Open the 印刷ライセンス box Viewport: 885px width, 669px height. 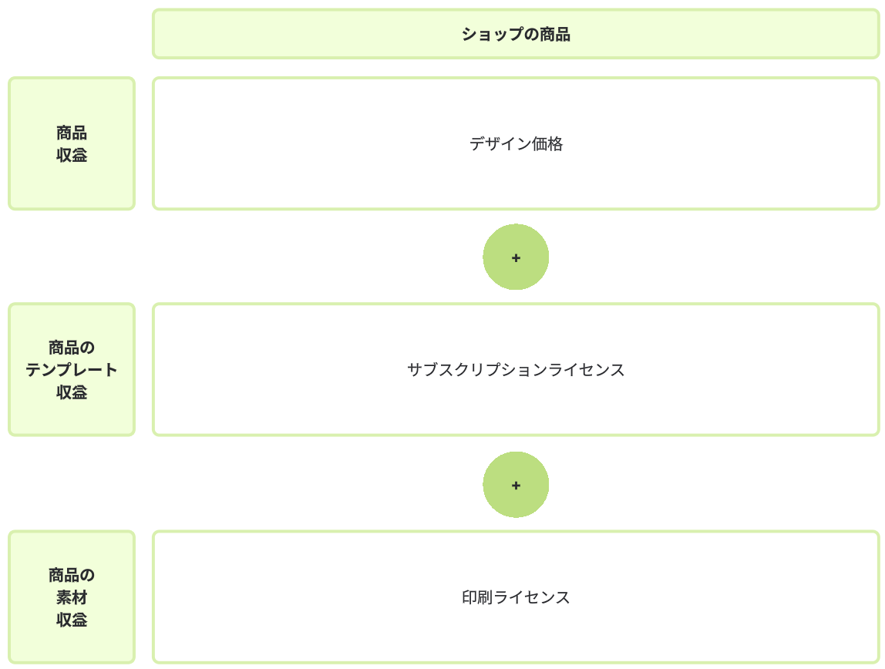516,597
